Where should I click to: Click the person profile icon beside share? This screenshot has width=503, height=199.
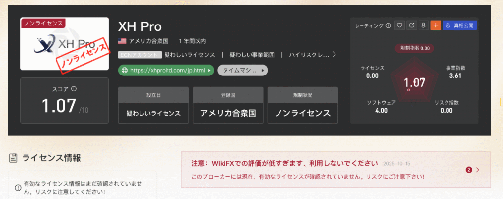click(423, 25)
